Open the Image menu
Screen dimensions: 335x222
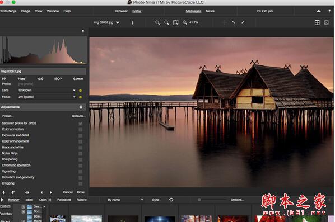25,11
